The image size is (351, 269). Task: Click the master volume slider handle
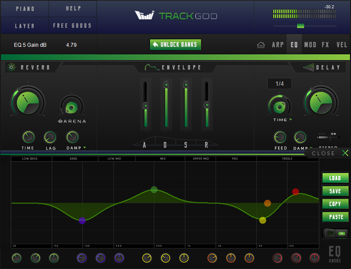(x=301, y=26)
